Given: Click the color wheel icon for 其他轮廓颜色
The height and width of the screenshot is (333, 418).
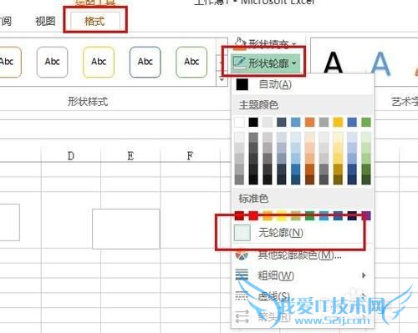Looking at the screenshot, I should (242, 255).
